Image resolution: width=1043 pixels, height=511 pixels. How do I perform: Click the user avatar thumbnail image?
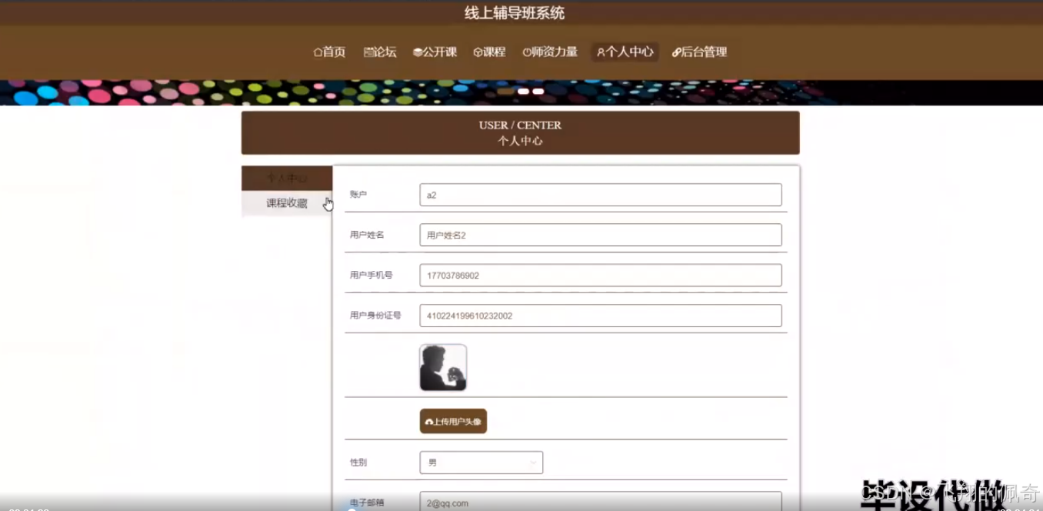443,368
